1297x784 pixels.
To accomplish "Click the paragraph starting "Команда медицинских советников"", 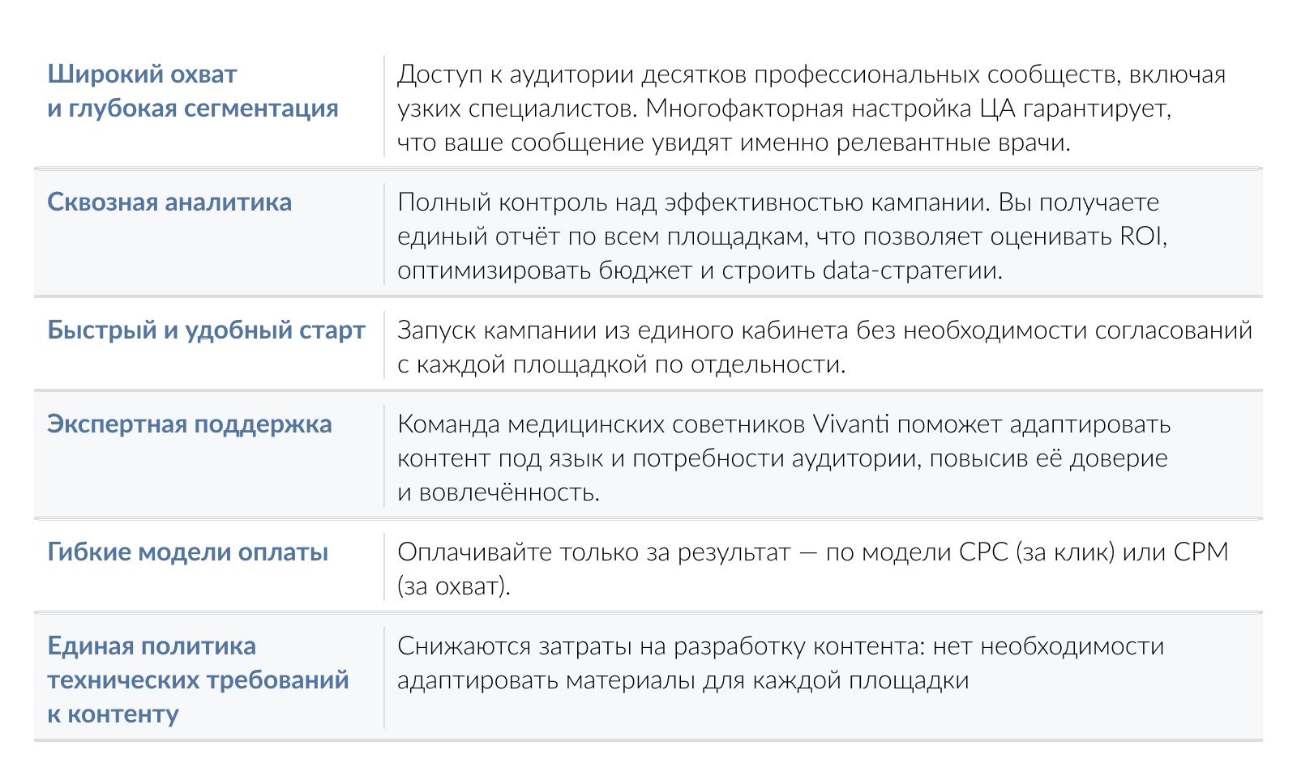I will 783,458.
